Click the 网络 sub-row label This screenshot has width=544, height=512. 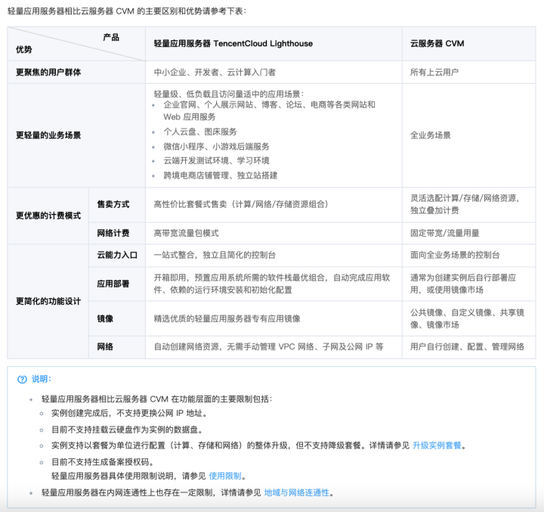pyautogui.click(x=105, y=346)
